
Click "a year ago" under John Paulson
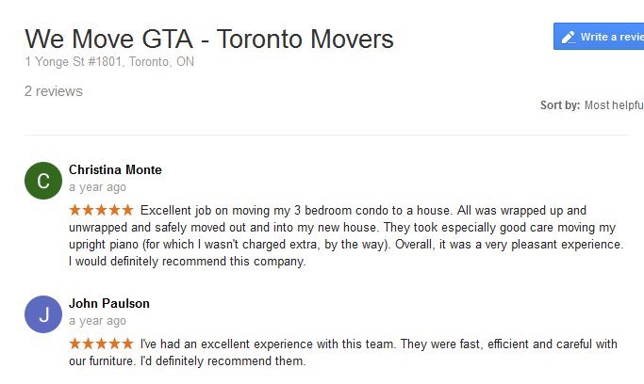pos(97,321)
